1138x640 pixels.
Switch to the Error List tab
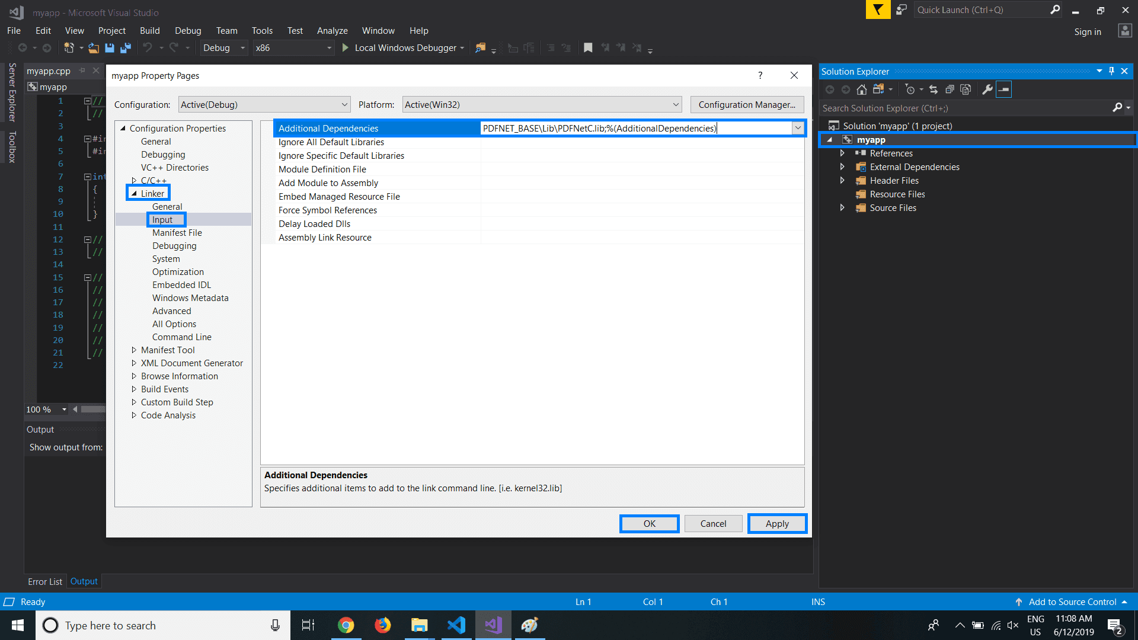(45, 582)
